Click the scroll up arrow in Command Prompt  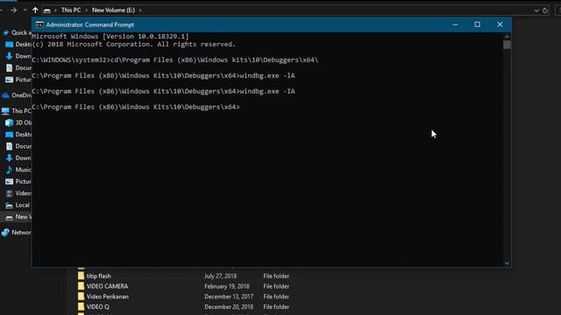507,37
